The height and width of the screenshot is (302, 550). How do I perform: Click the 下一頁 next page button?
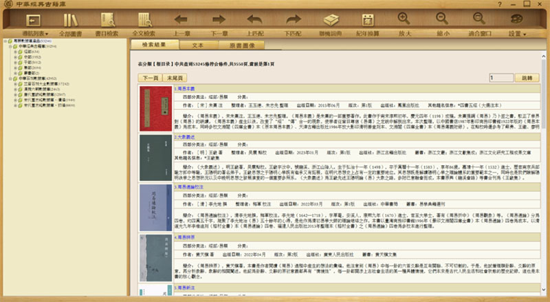click(x=149, y=78)
